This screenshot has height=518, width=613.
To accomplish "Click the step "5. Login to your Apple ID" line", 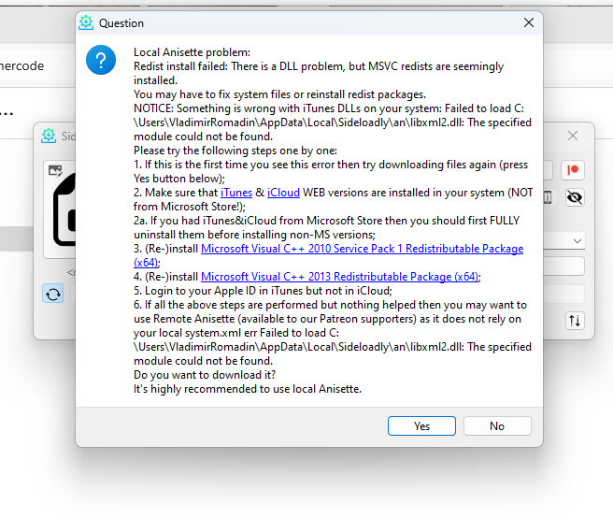I will click(x=263, y=291).
